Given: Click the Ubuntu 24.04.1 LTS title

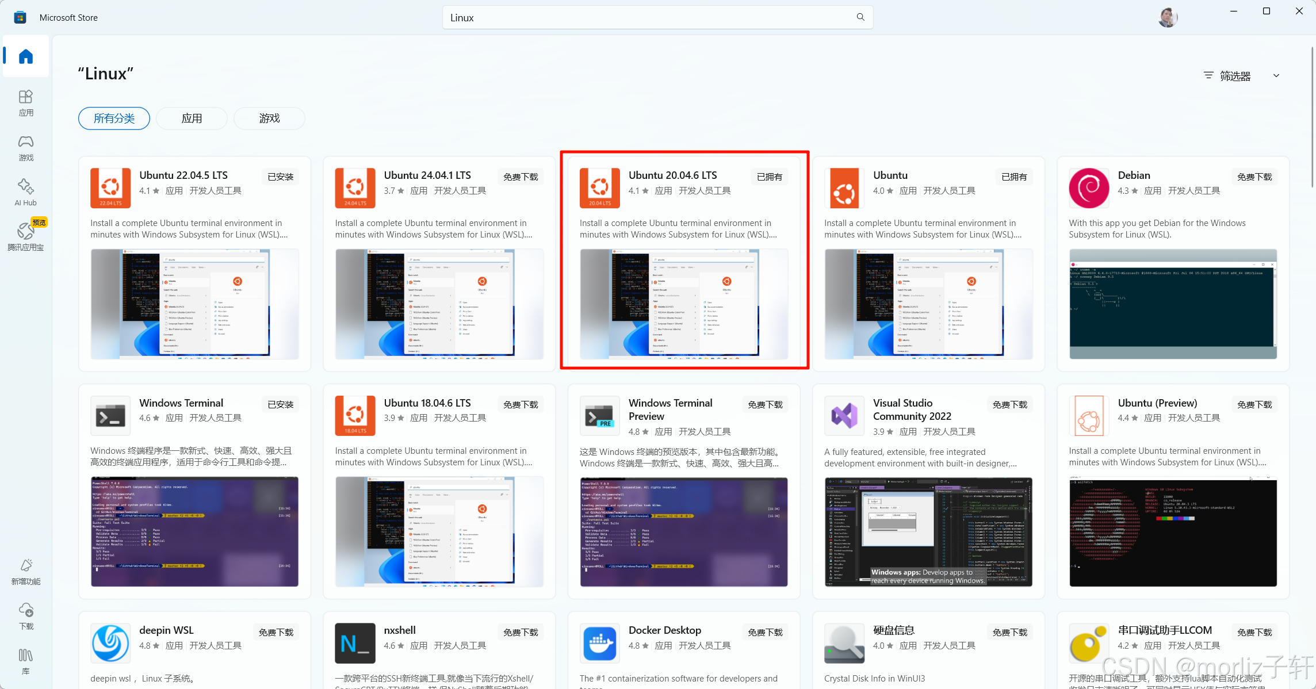Looking at the screenshot, I should click(x=427, y=175).
